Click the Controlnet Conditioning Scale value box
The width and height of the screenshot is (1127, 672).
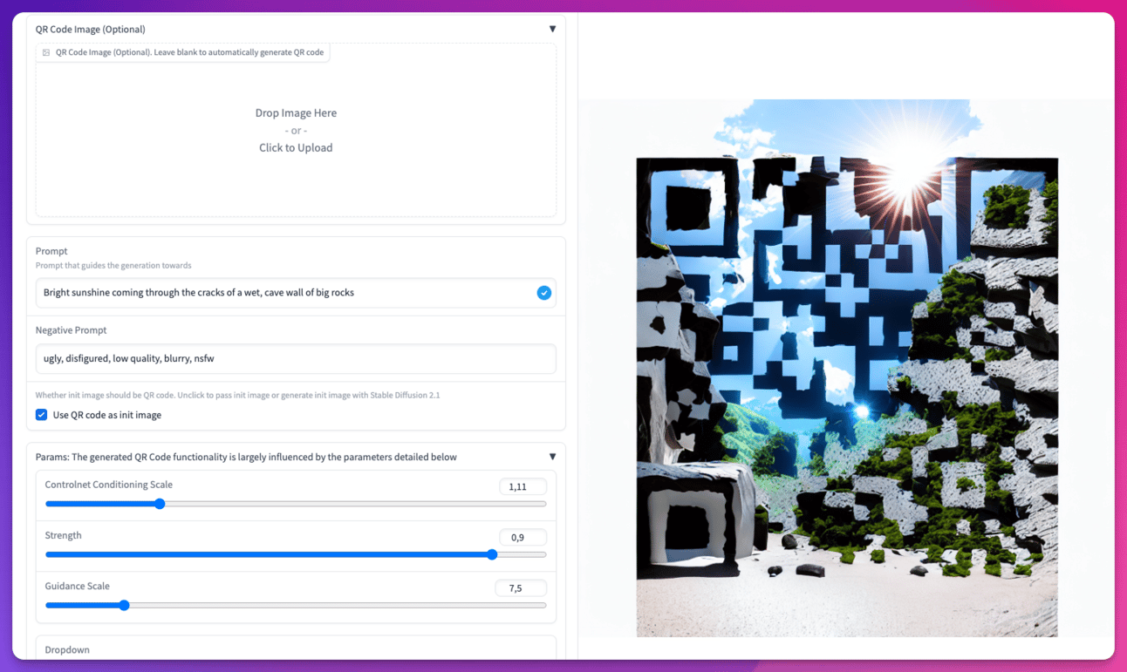tap(523, 487)
